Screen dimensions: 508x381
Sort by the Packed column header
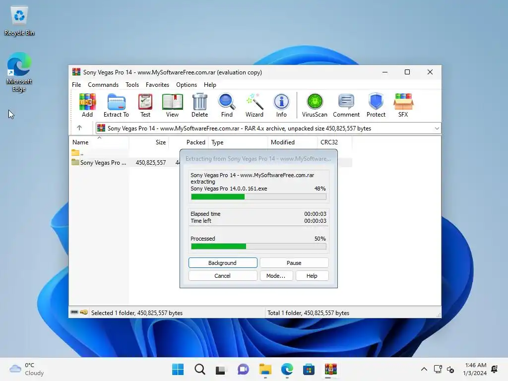(189, 142)
